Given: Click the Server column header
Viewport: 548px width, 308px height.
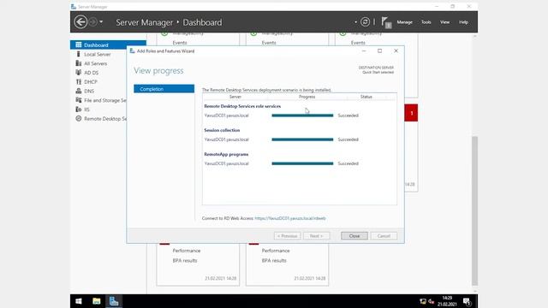Looking at the screenshot, I should coord(235,97).
